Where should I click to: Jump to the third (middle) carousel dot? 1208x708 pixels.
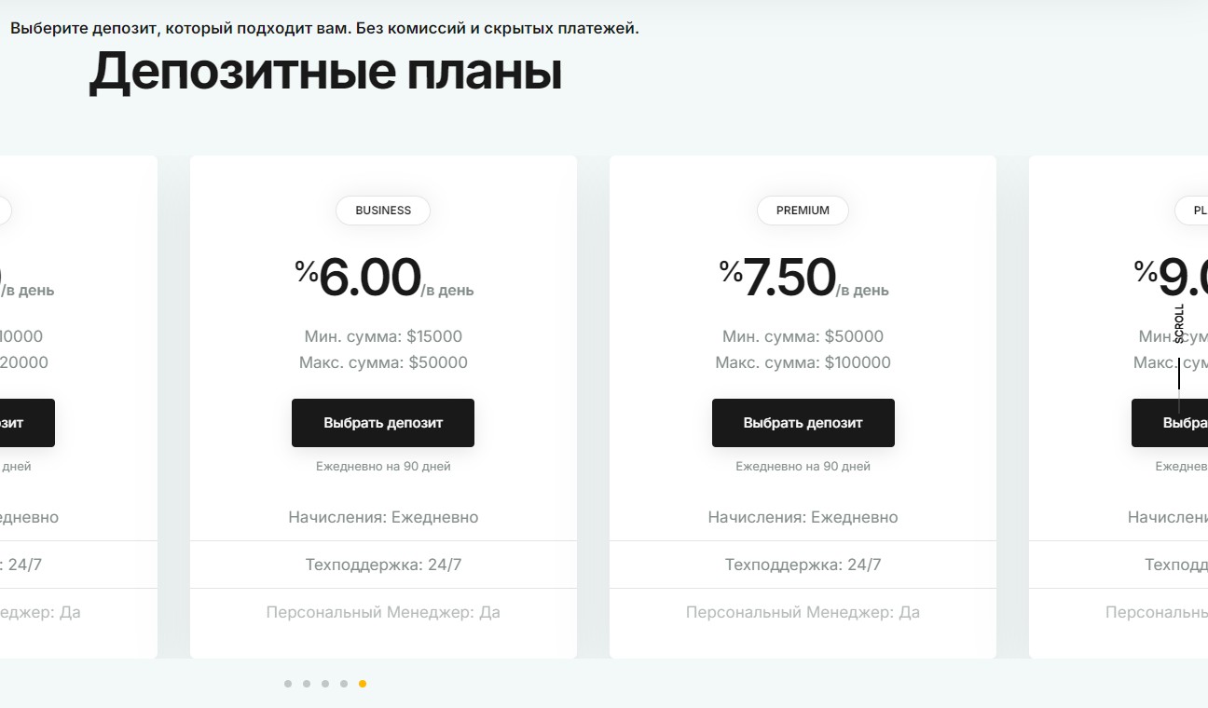[x=325, y=684]
